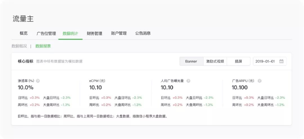The image size is (304, 139).
Task: Select the Banner ad type option
Action: click(191, 61)
